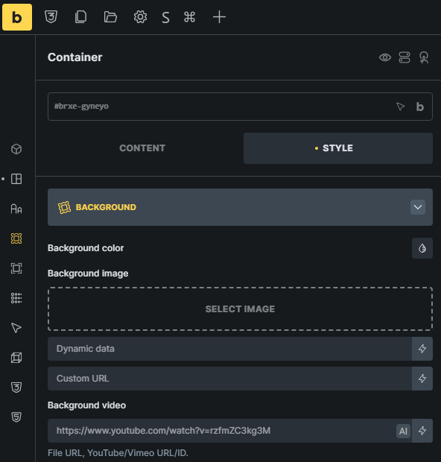Click lightning icon beside Dynamic data
The height and width of the screenshot is (462, 441).
point(422,349)
